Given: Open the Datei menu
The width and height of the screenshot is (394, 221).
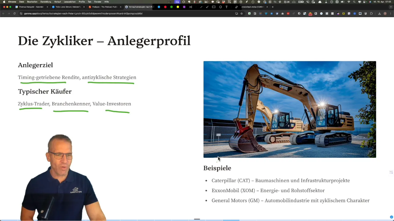Looking at the screenshot, I should tap(22, 2).
